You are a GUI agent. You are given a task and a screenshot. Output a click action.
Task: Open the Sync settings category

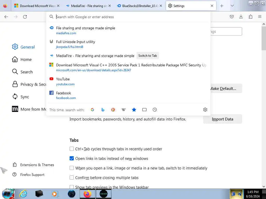21,97
